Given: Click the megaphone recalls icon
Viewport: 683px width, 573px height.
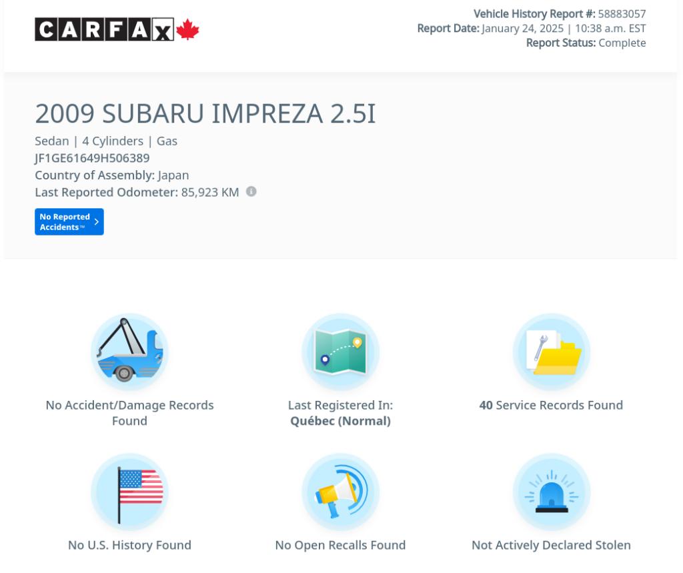Looking at the screenshot, I should [341, 492].
